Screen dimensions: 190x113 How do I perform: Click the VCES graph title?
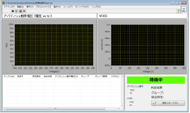pos(103,16)
